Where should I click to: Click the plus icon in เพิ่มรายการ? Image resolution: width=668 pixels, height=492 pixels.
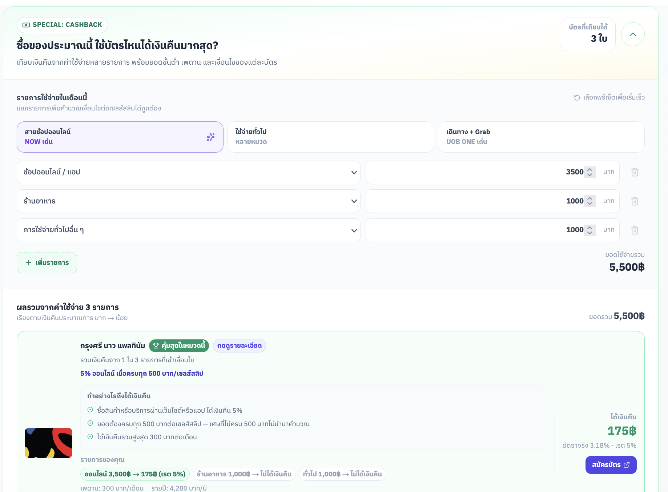29,263
